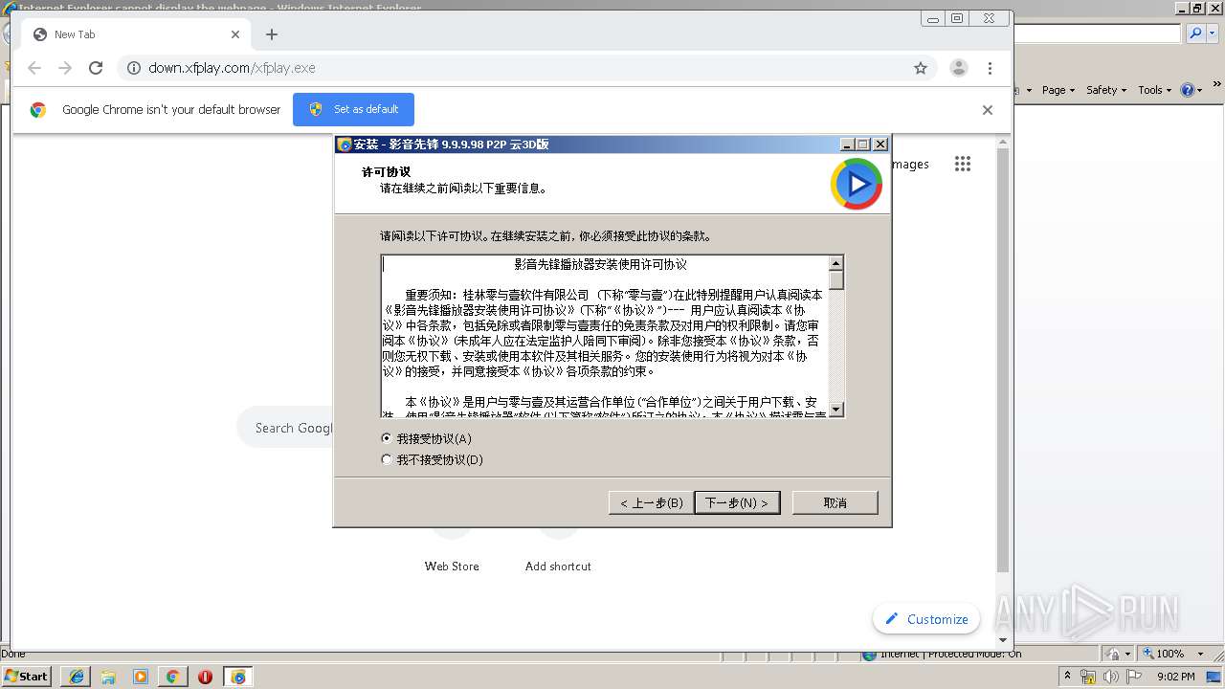The width and height of the screenshot is (1225, 689).
Task: Click the license scrollbar thumb
Action: 836,280
